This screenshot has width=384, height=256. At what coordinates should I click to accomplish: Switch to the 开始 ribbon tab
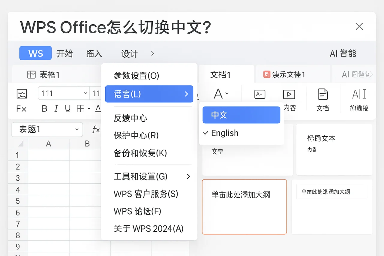pos(65,54)
